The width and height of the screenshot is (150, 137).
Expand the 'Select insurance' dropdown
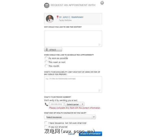[x=70, y=117]
